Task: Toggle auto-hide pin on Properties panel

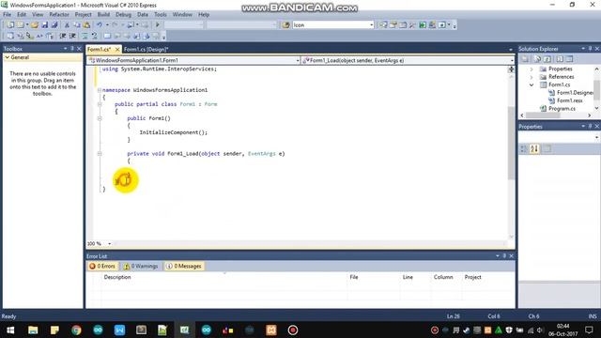Action: (591, 126)
